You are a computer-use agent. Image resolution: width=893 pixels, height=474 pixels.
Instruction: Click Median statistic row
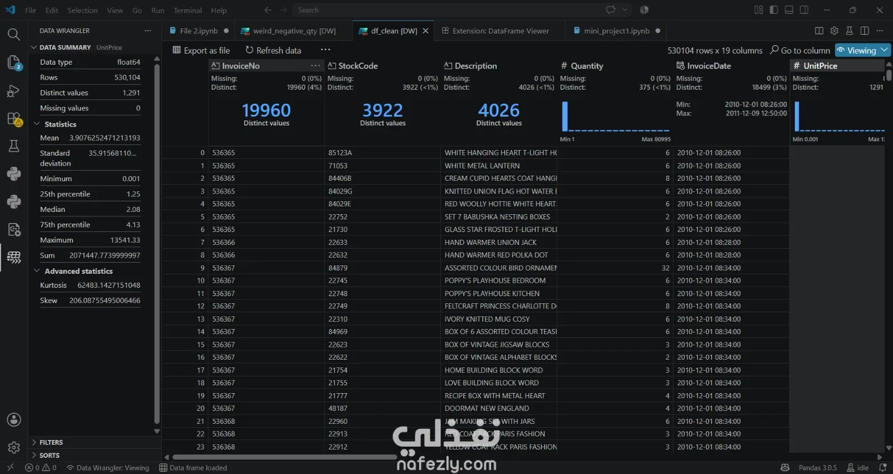pyautogui.click(x=90, y=209)
